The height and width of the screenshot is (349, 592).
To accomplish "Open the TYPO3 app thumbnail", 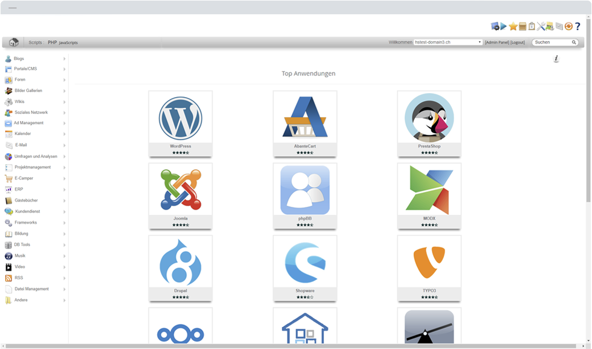I will pyautogui.click(x=429, y=262).
